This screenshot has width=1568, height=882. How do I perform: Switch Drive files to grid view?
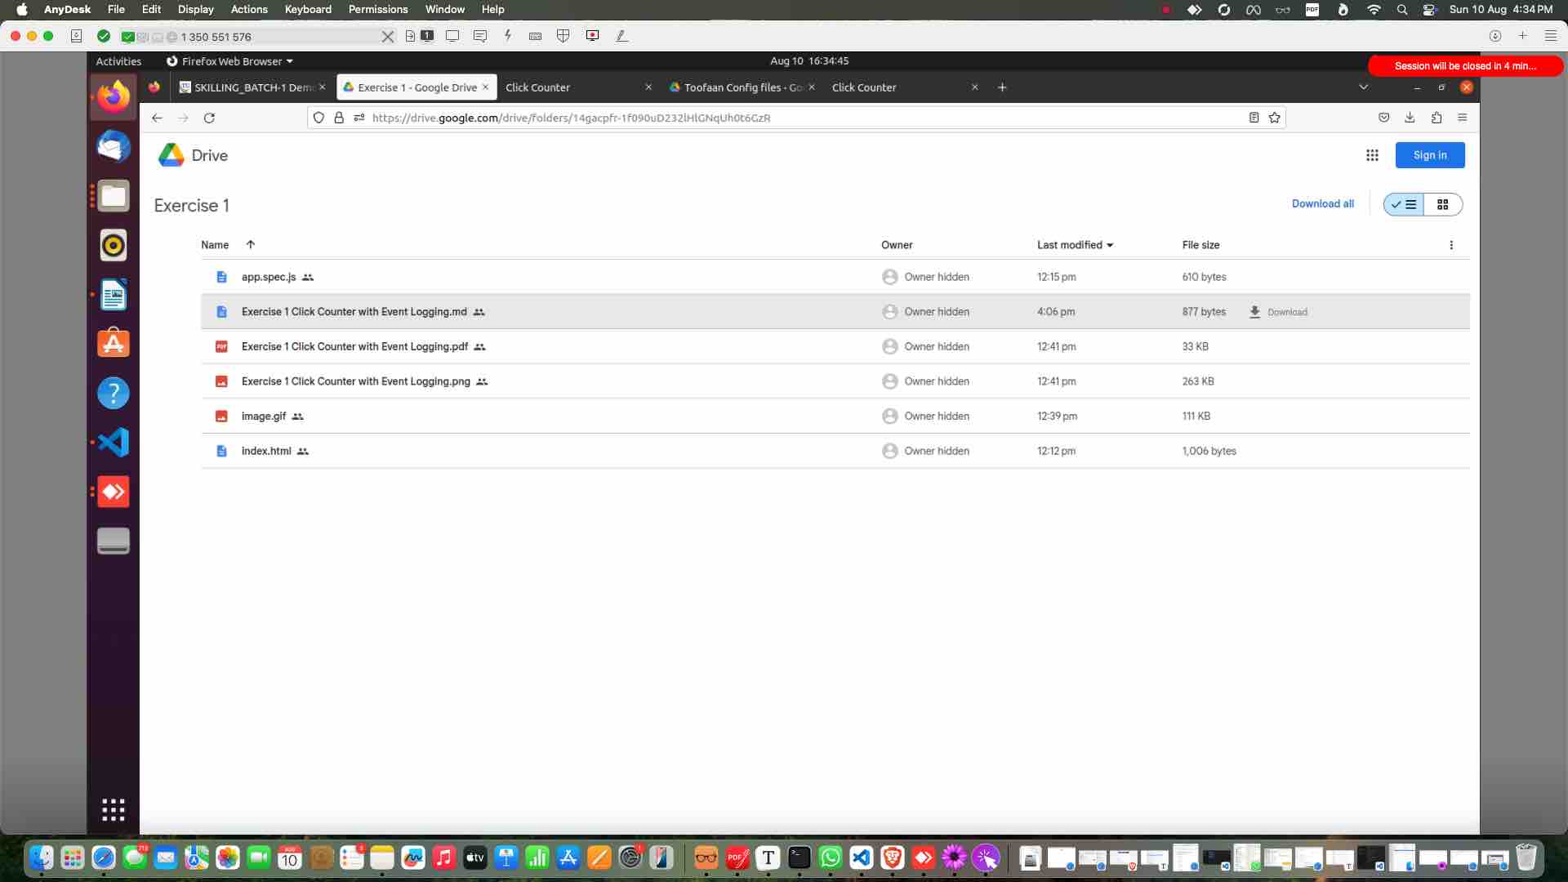pos(1443,204)
